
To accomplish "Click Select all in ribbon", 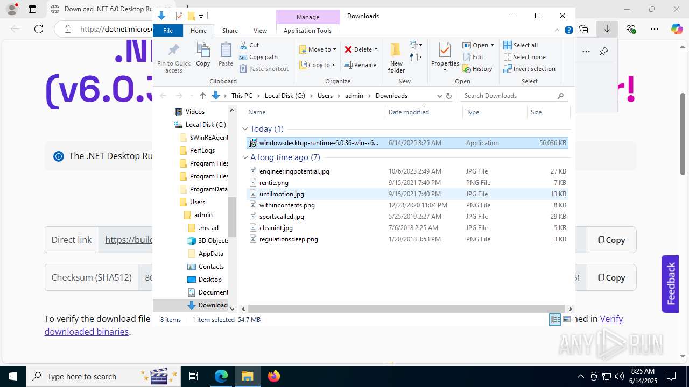I will tap(521, 45).
